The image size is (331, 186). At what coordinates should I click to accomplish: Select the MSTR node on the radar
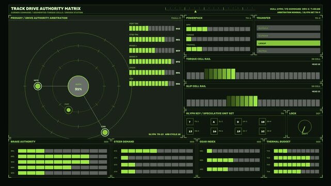(38, 86)
